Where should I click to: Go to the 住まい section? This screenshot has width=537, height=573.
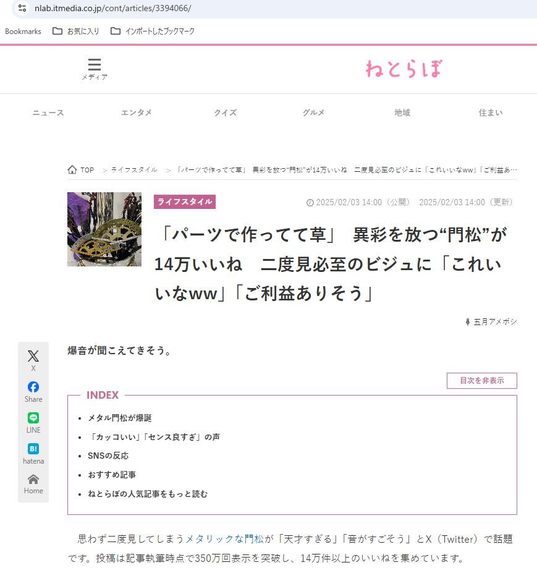pos(491,112)
